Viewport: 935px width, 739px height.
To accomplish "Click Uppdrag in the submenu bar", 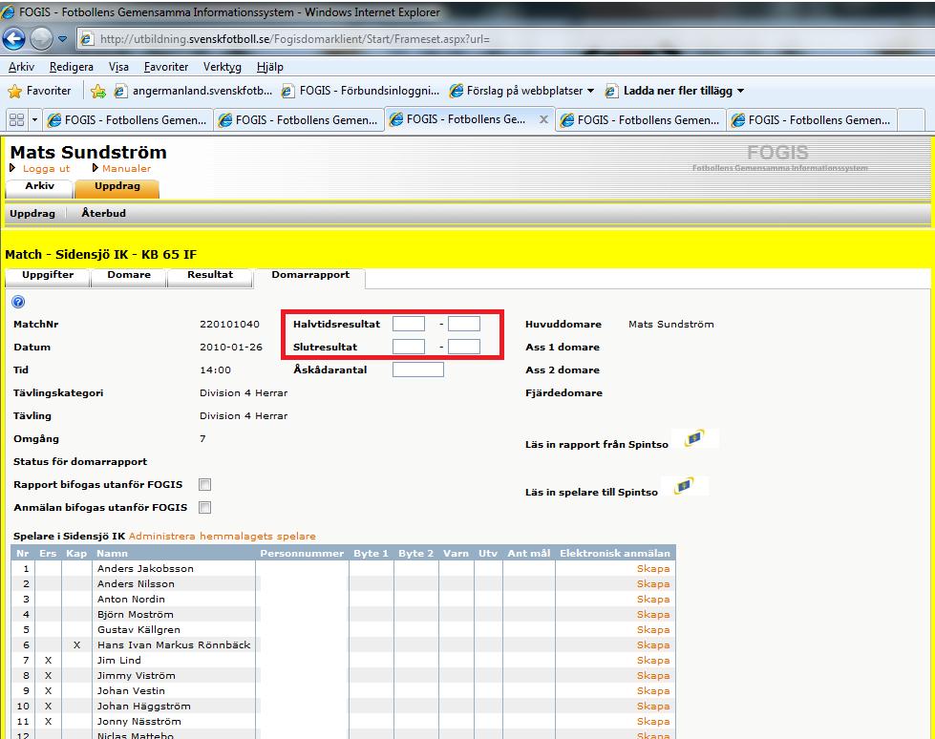I will pyautogui.click(x=32, y=213).
